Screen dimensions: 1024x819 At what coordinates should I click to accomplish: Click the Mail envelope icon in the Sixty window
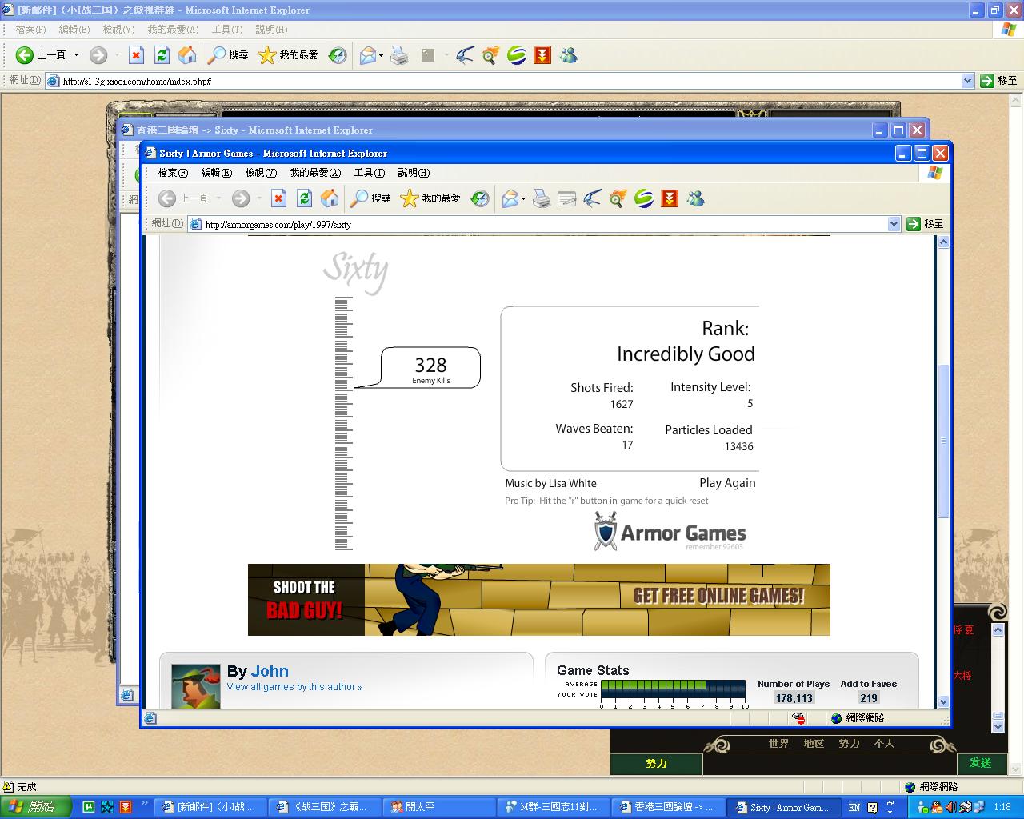pos(510,198)
